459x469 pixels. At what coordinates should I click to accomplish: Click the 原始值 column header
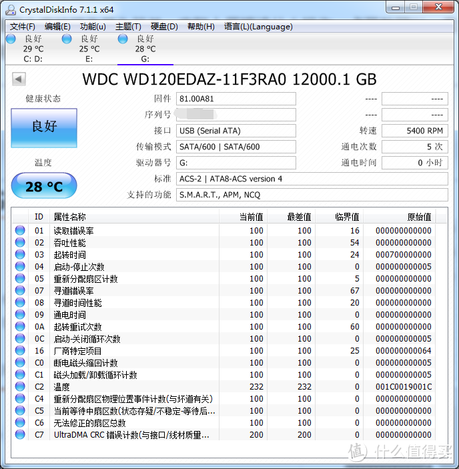tap(400, 217)
